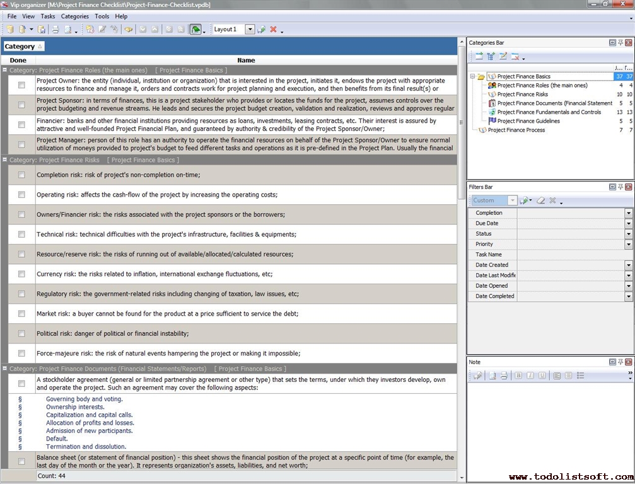The image size is (635, 484).
Task: Select Project Finance Process category
Action: point(516,130)
